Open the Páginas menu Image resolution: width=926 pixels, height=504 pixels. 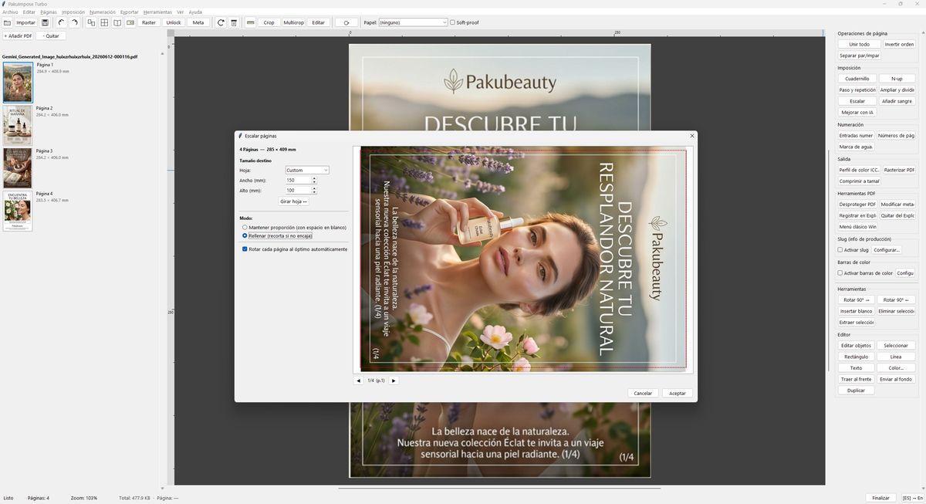tap(49, 12)
